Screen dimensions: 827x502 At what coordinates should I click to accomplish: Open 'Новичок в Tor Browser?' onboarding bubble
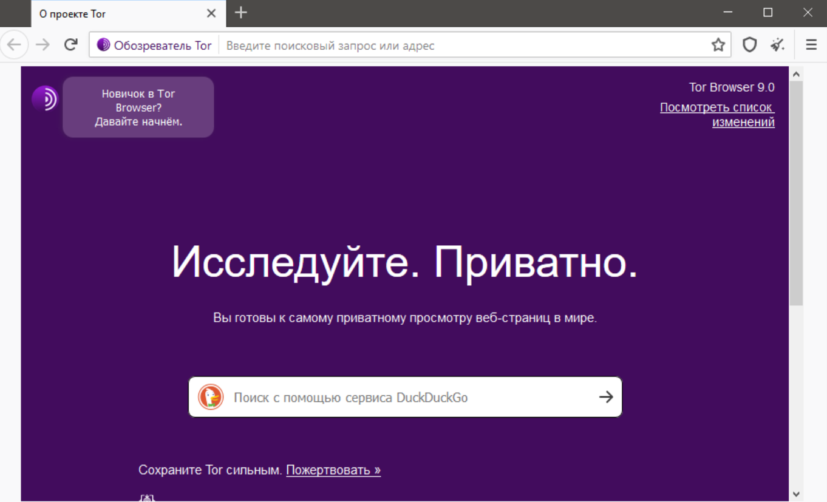138,107
